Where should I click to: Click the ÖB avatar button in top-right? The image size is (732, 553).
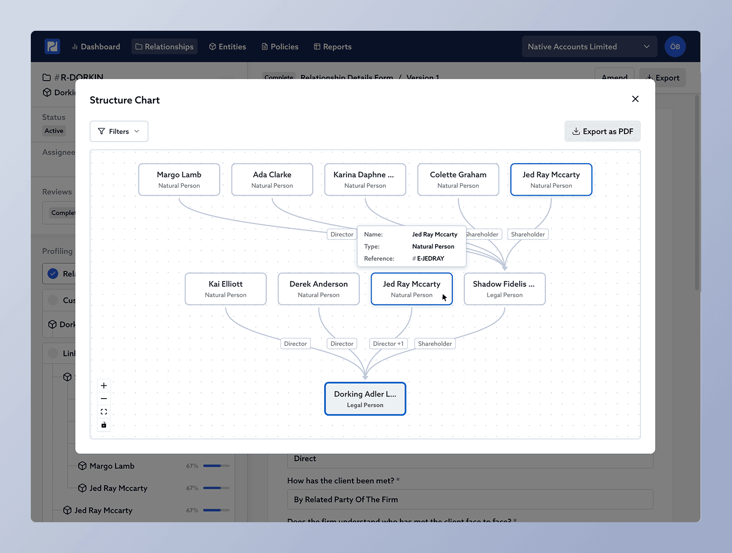(675, 46)
